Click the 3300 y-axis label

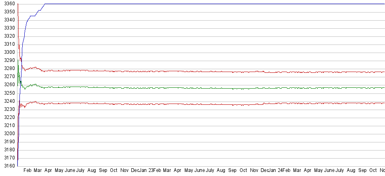click(8, 52)
